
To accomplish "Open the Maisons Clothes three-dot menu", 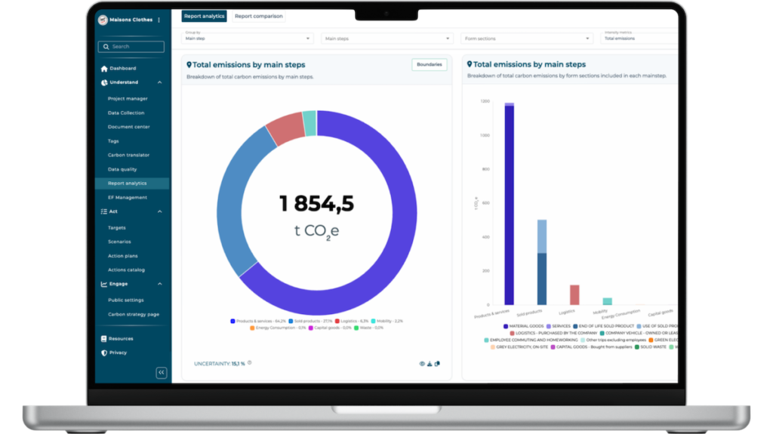I will (x=159, y=20).
